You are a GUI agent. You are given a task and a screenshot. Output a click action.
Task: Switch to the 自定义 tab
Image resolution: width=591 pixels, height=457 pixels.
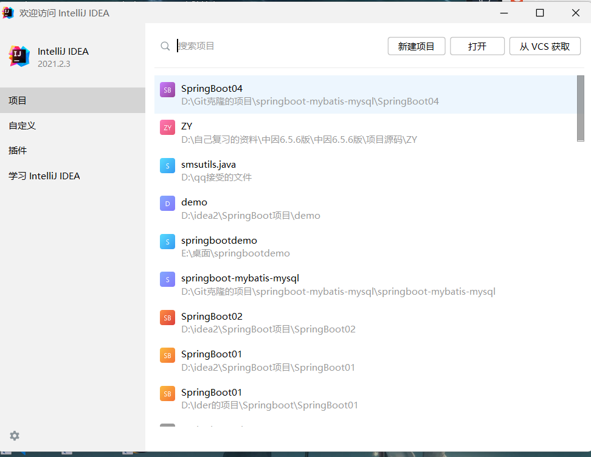[x=72, y=125]
